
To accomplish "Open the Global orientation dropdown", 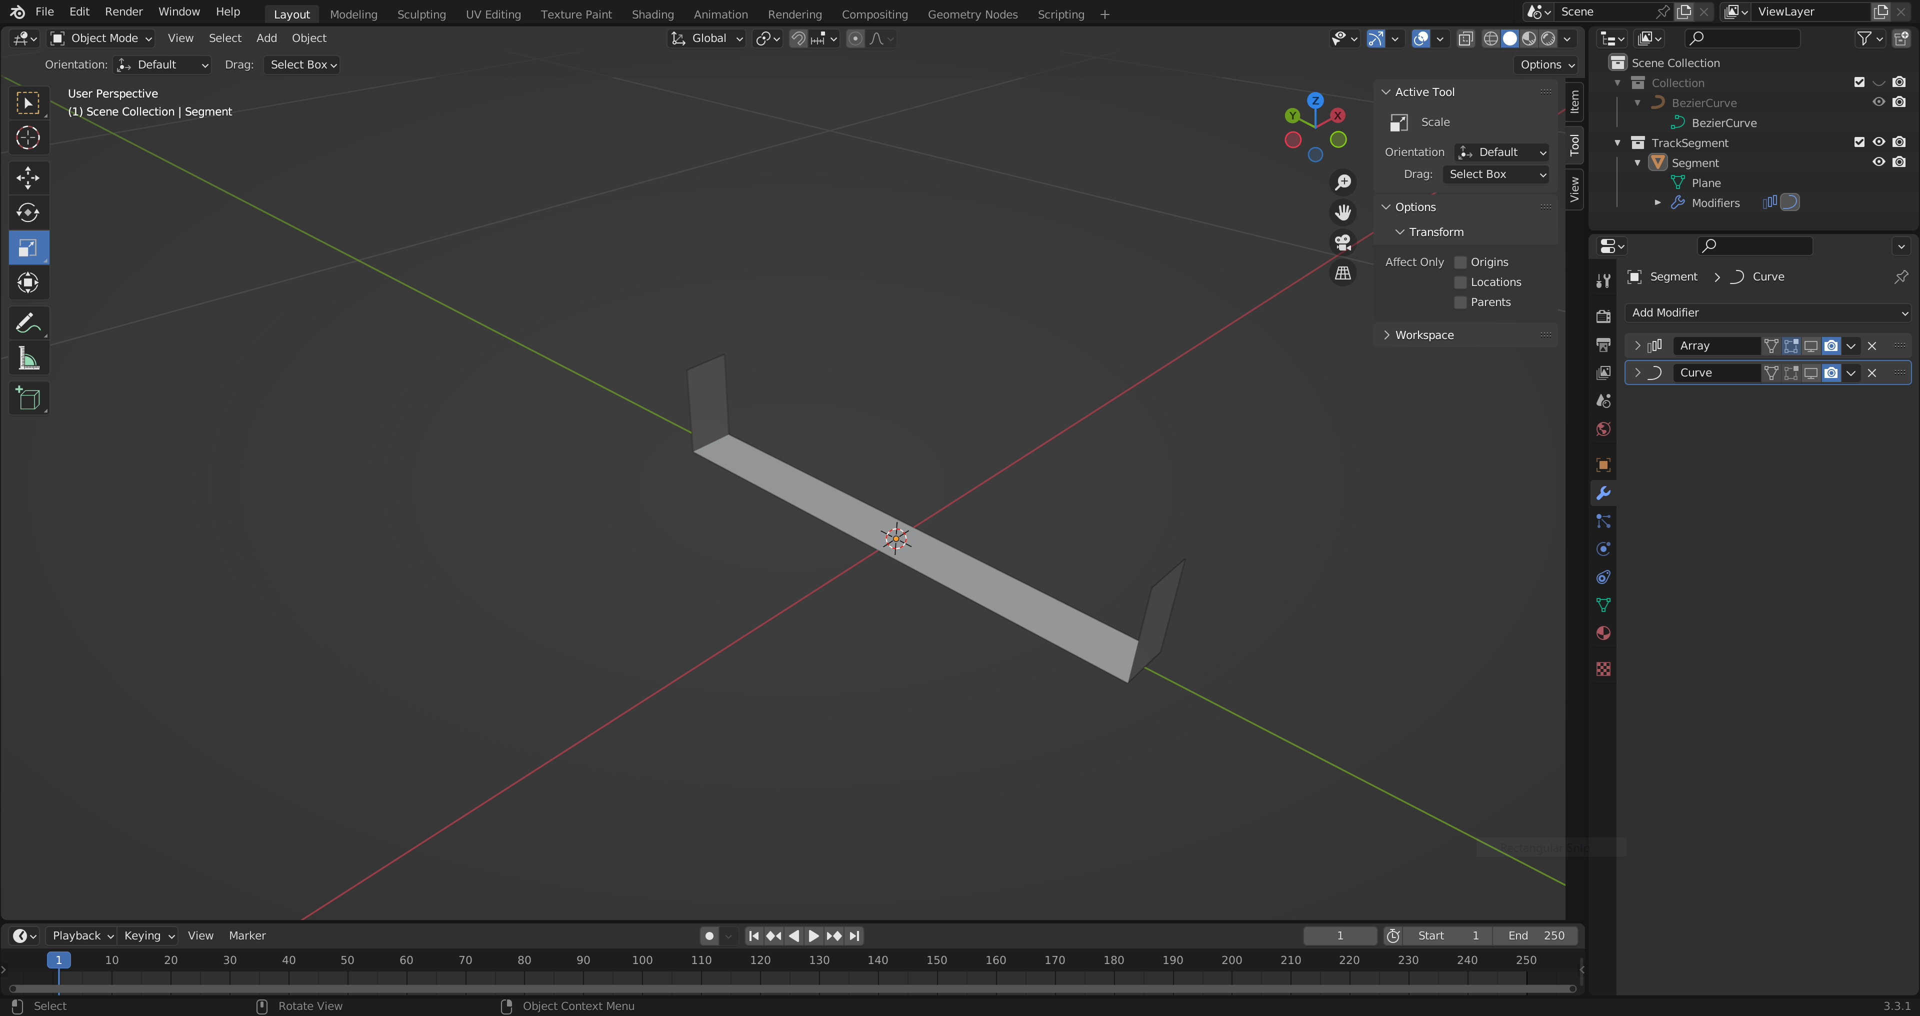I will pos(706,38).
